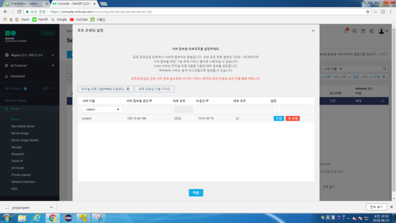Open File Explorer from taskbar
396x223 pixels.
[x=22, y=218]
